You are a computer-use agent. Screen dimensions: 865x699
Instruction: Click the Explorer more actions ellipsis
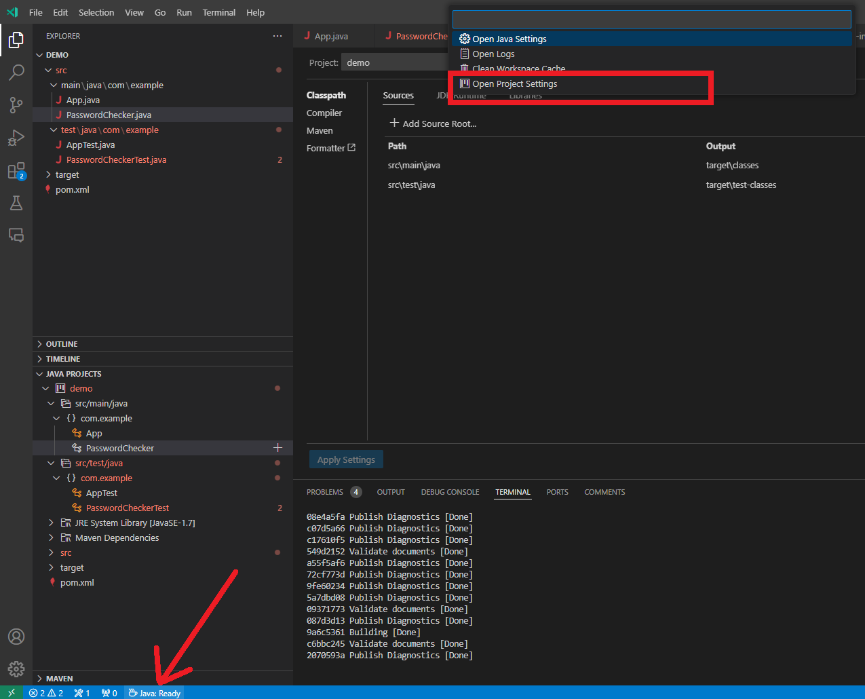pyautogui.click(x=277, y=36)
